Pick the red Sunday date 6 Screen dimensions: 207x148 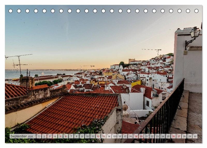66,136
